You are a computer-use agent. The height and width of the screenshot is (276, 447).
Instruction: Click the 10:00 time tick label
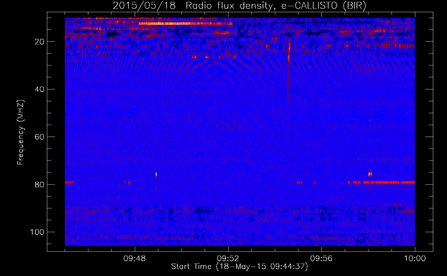point(415,259)
